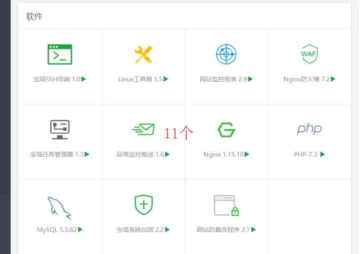This screenshot has height=254, width=360.
Task: Click the 软件 section heading
Action: [34, 16]
